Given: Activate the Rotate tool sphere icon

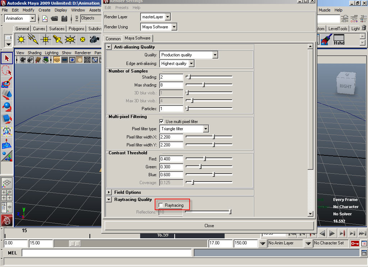Looking at the screenshot, I should coord(7,107).
